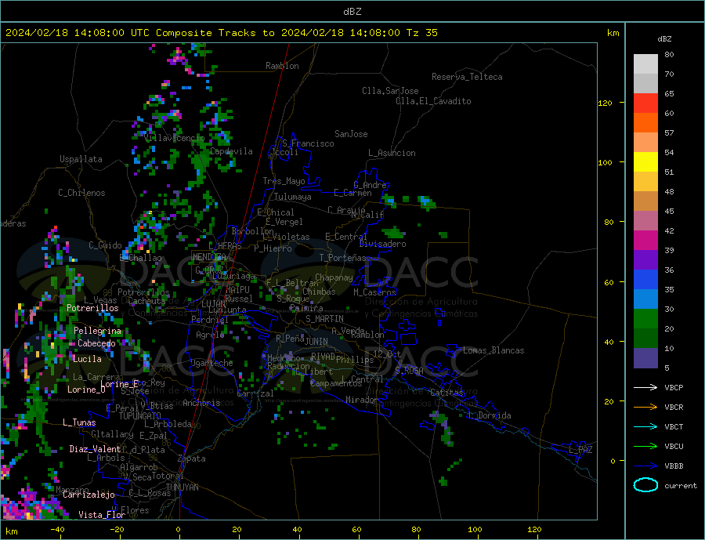The width and height of the screenshot is (705, 540).
Task: Click the 'C_Chilenos' map label
Action: coord(81,193)
